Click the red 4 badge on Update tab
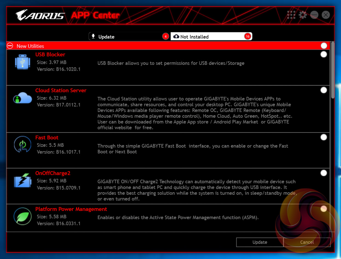Screen dimensions: 341x259 [x=165, y=36]
